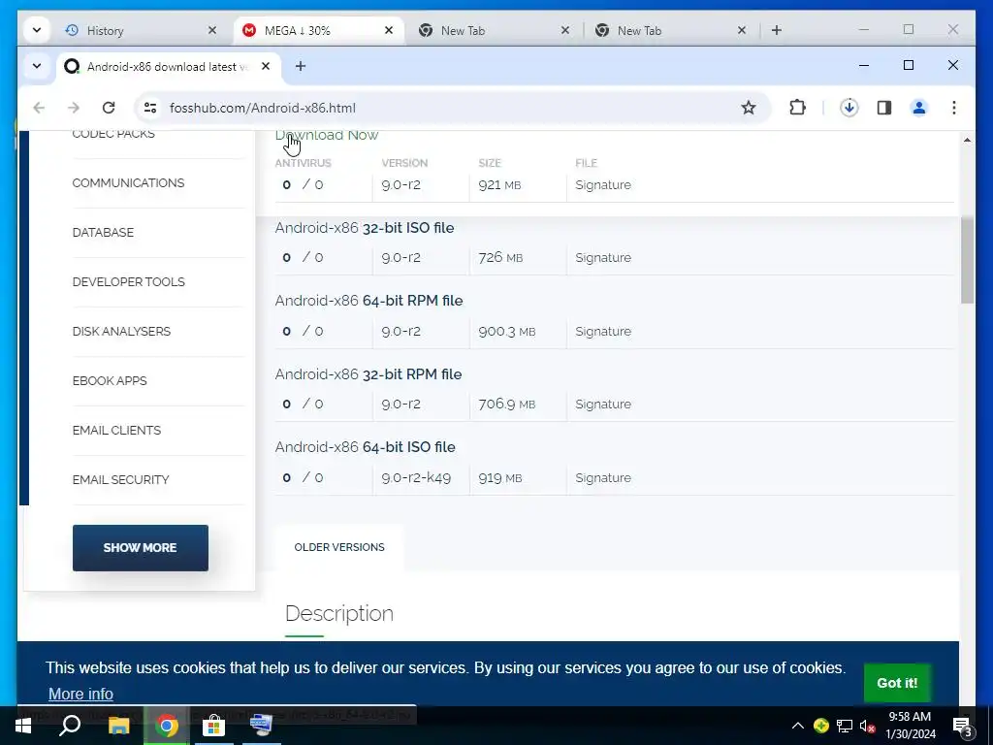The image size is (993, 745).
Task: Open Signature for 706.9 MB file
Action: pos(603,405)
